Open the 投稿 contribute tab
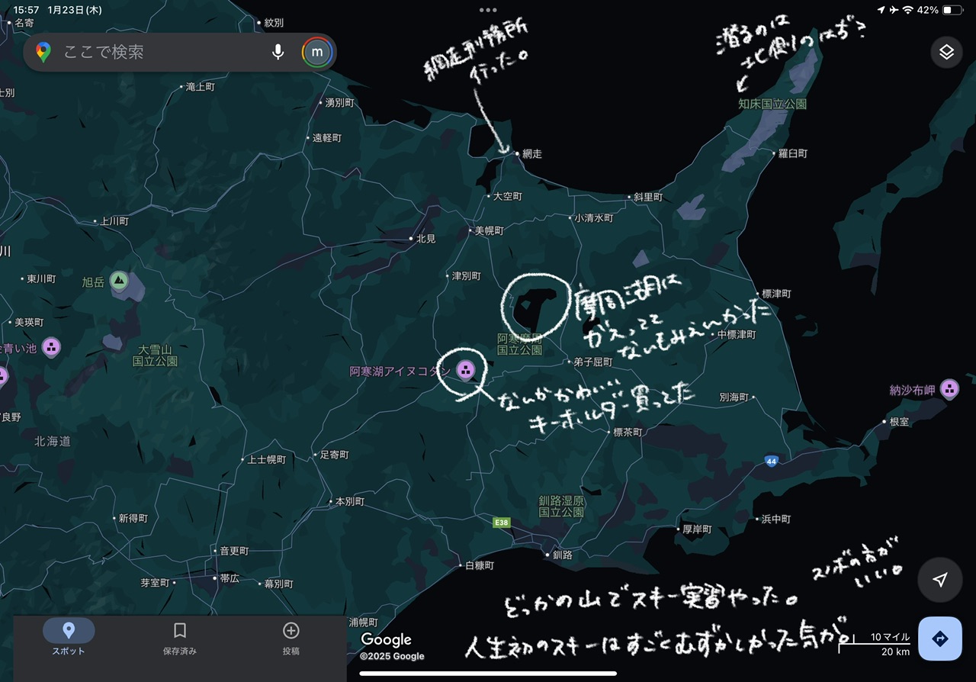 [291, 639]
